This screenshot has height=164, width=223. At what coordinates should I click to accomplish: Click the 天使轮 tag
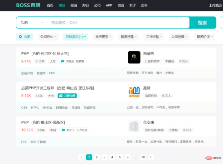click(x=173, y=130)
